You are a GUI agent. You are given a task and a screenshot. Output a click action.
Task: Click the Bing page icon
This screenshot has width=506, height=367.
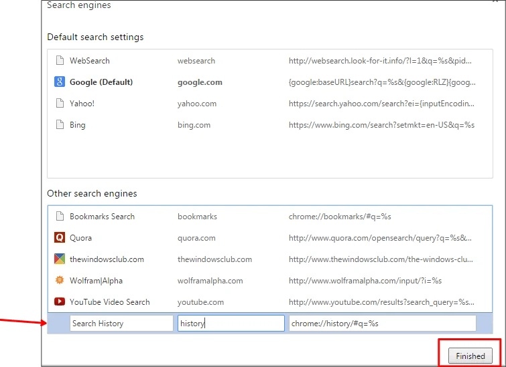[x=60, y=124]
